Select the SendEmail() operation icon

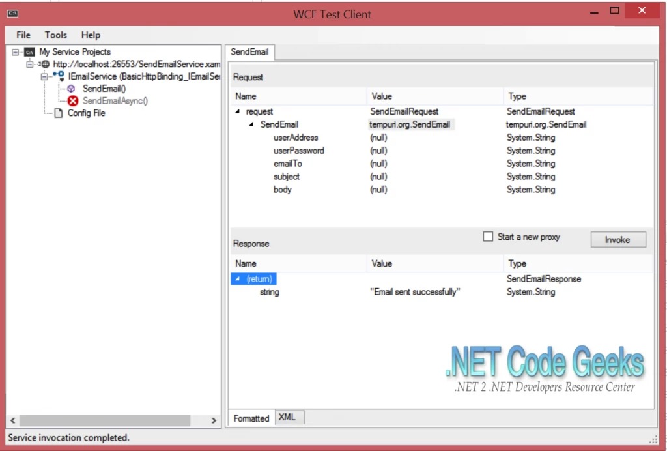70,88
